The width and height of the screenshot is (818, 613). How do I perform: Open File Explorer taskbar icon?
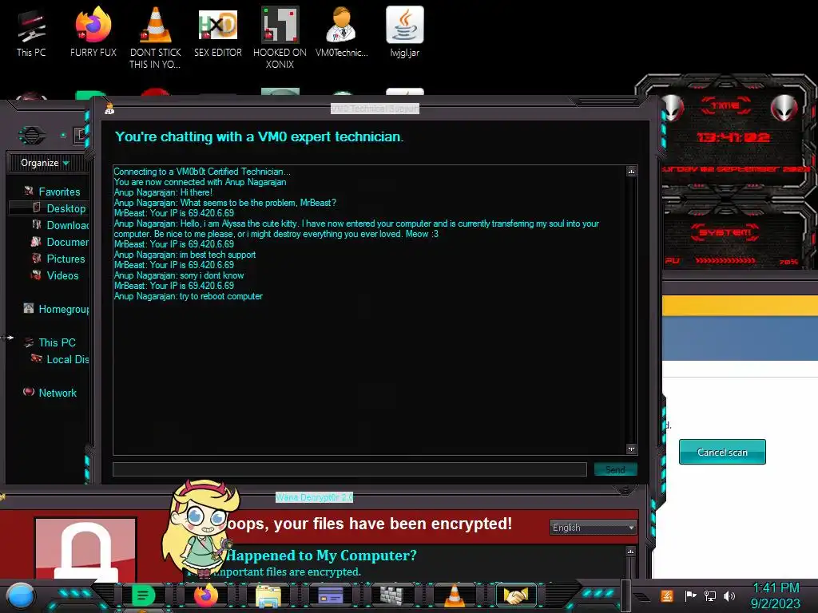268,595
